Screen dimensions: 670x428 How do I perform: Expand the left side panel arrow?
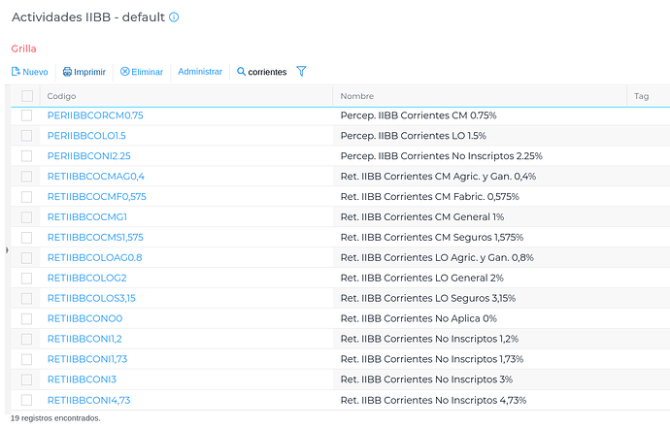[7, 249]
